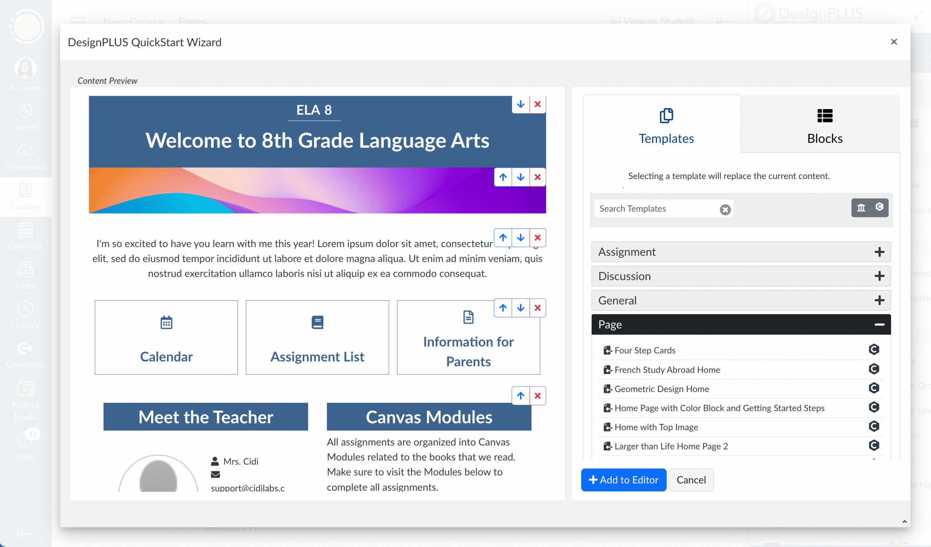Image resolution: width=931 pixels, height=547 pixels.
Task: Select the Home with Top Image template
Action: point(656,427)
